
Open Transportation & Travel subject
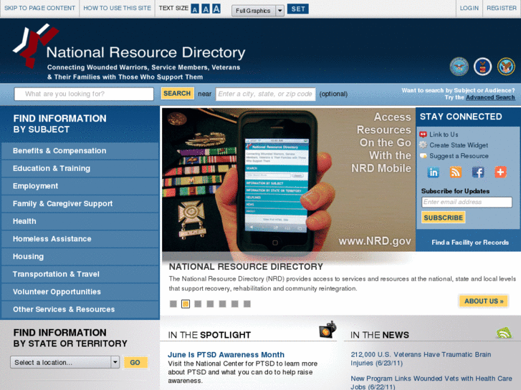[x=80, y=274]
